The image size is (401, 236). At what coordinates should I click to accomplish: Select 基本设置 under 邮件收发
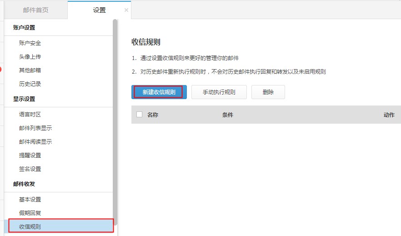click(30, 200)
